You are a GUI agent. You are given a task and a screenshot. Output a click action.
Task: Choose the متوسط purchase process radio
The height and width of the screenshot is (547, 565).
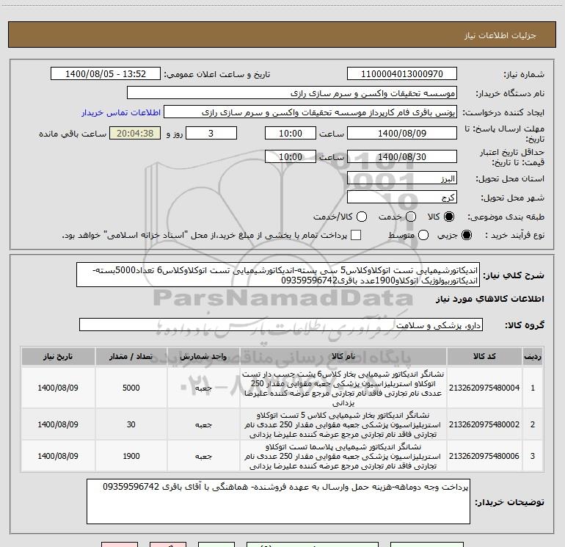(423, 235)
